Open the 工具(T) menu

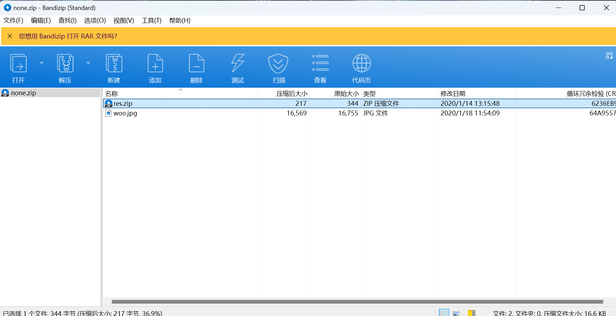(x=152, y=21)
